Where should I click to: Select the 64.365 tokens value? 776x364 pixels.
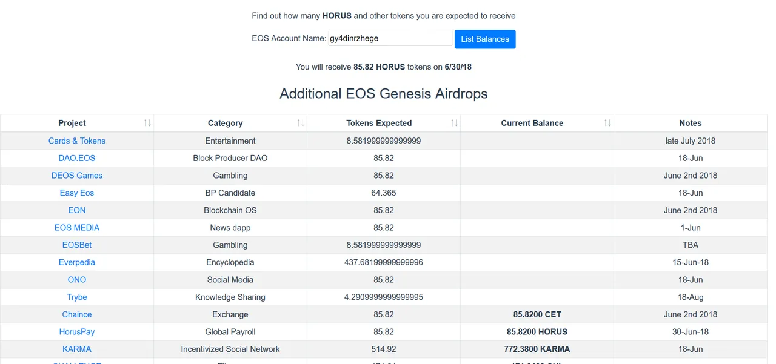point(384,193)
